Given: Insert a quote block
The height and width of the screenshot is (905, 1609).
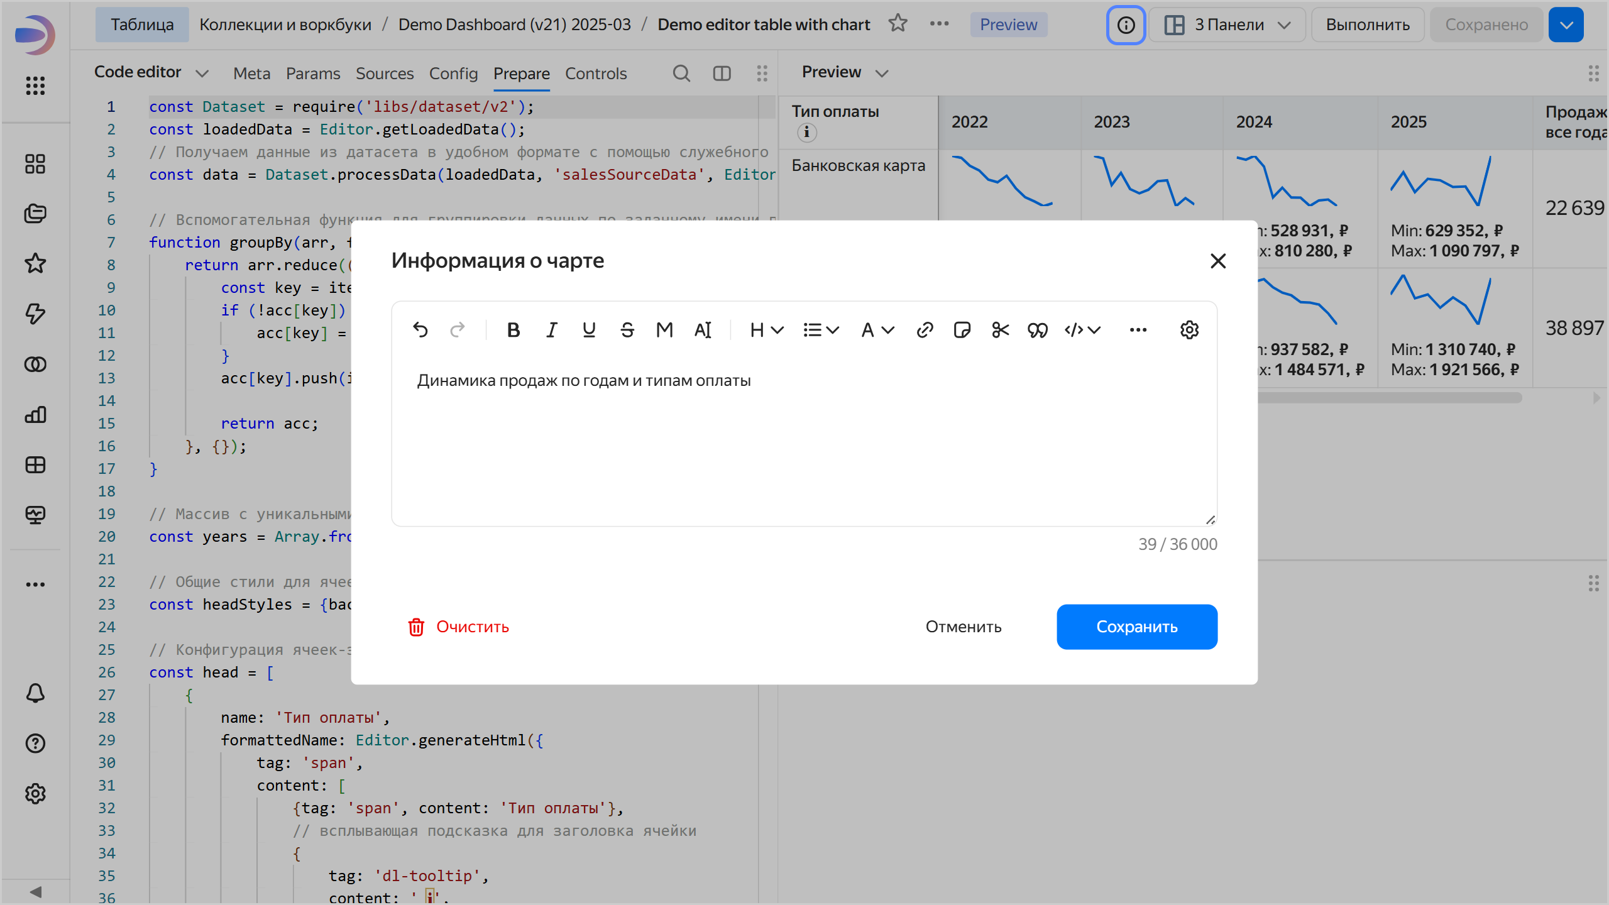Looking at the screenshot, I should tap(1037, 330).
